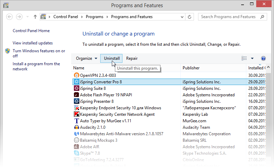The width and height of the screenshot is (274, 167).
Task: Click the change view icon in toolbar
Action: click(244, 58)
